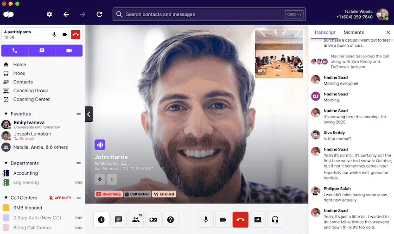Click the refresh icon in the top bar
This screenshot has height=234, width=394.
point(100,14)
